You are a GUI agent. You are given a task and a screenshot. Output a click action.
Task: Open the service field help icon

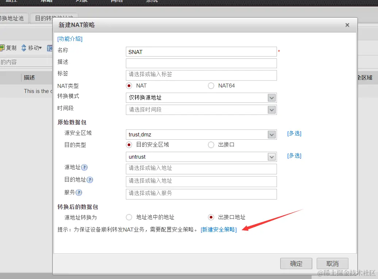[79, 193]
